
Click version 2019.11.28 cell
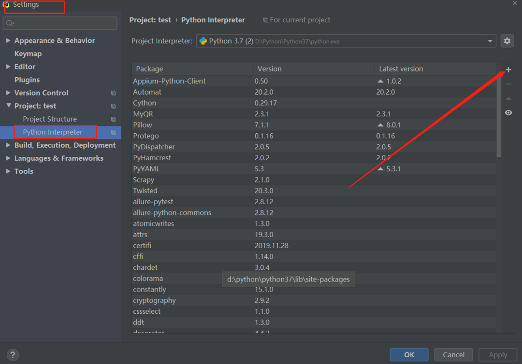pos(271,246)
